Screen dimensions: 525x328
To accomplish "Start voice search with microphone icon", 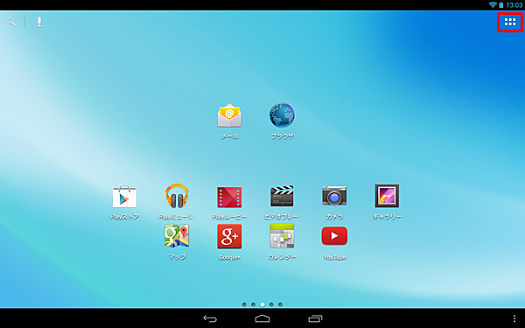I will (39, 22).
